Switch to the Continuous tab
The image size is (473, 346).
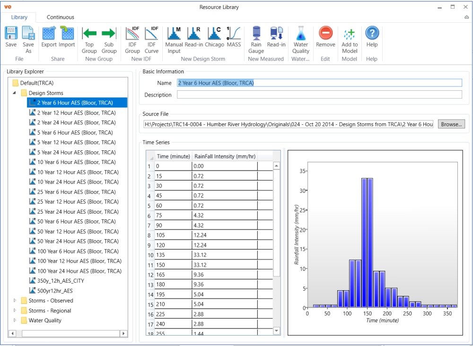point(60,17)
